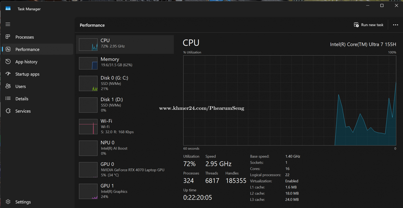The height and width of the screenshot is (208, 403).
Task: Select Performance in the sidebar
Action: [x=37, y=49]
